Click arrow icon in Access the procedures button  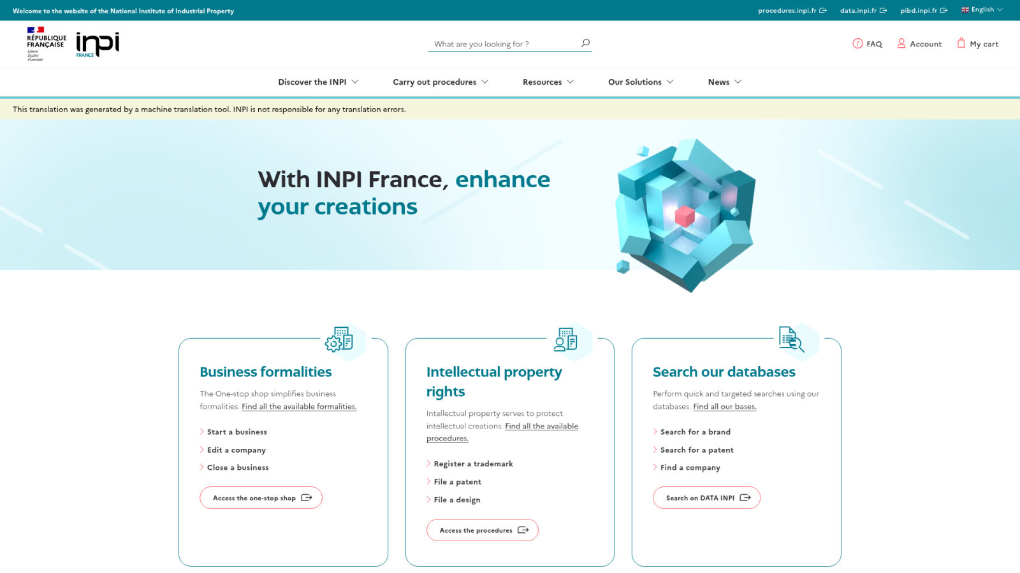click(x=523, y=530)
